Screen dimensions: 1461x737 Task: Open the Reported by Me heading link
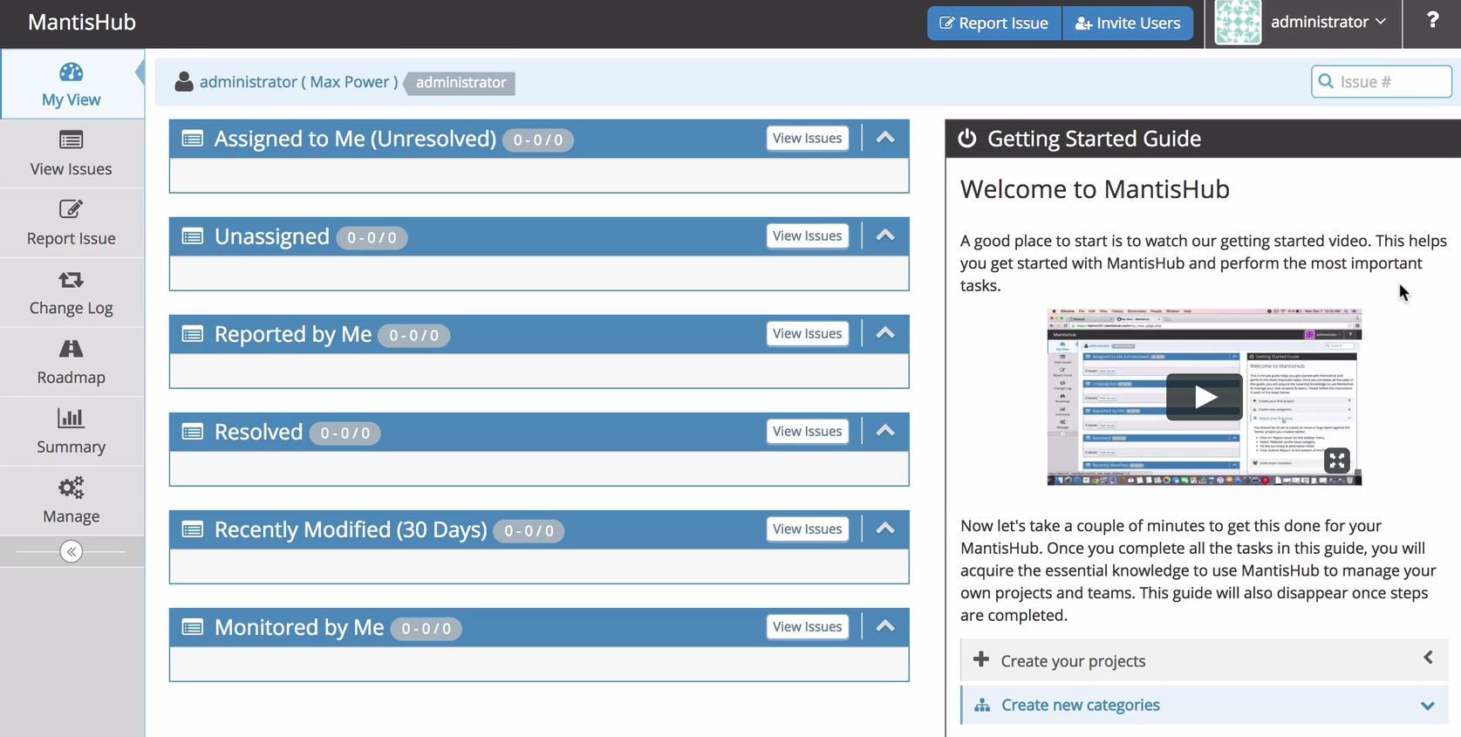pyautogui.click(x=293, y=334)
